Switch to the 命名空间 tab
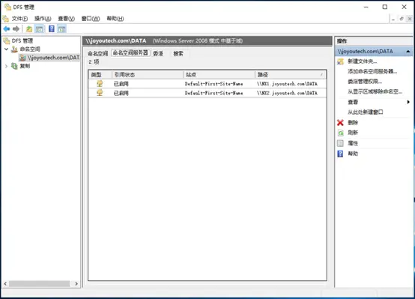This screenshot has width=415, height=299. pos(97,53)
